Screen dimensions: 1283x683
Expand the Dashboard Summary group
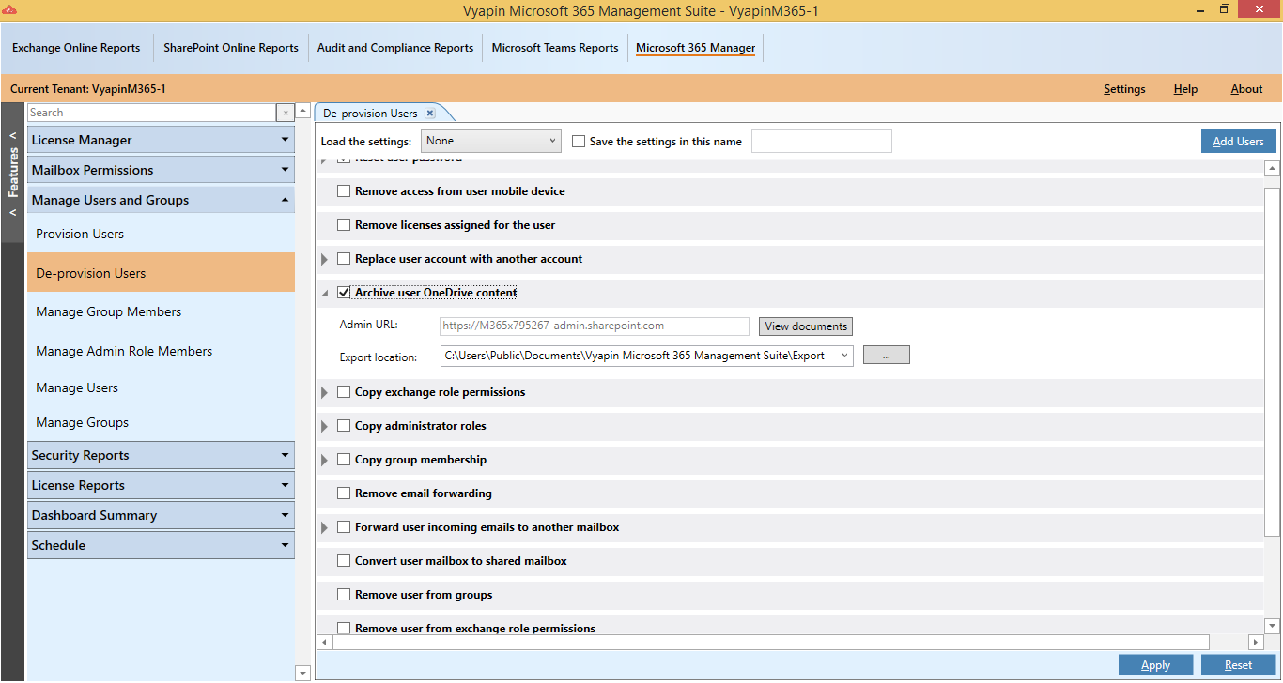coord(161,515)
